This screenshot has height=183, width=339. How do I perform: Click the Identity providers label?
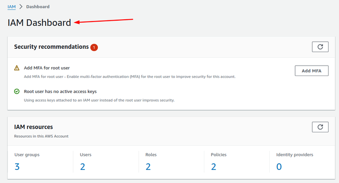pos(295,155)
